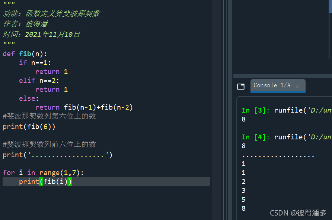Click the highlighted 'print(fib(i))' line
332x220 pixels.
coord(45,182)
